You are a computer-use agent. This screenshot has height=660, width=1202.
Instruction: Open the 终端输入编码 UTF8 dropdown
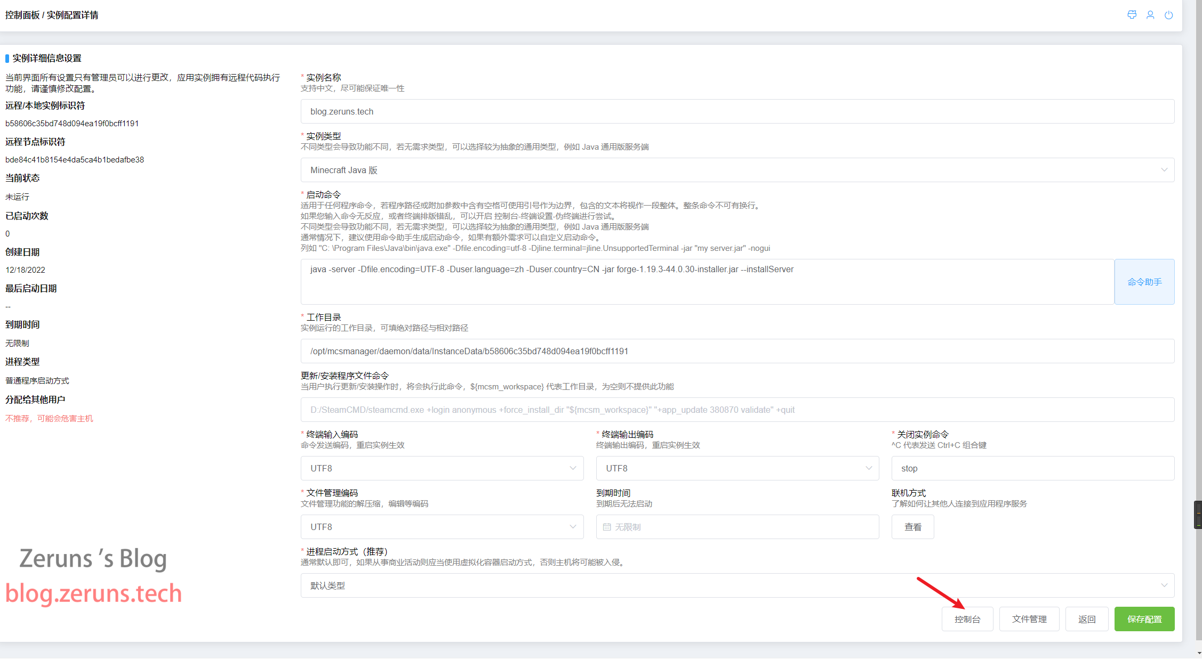coord(442,468)
